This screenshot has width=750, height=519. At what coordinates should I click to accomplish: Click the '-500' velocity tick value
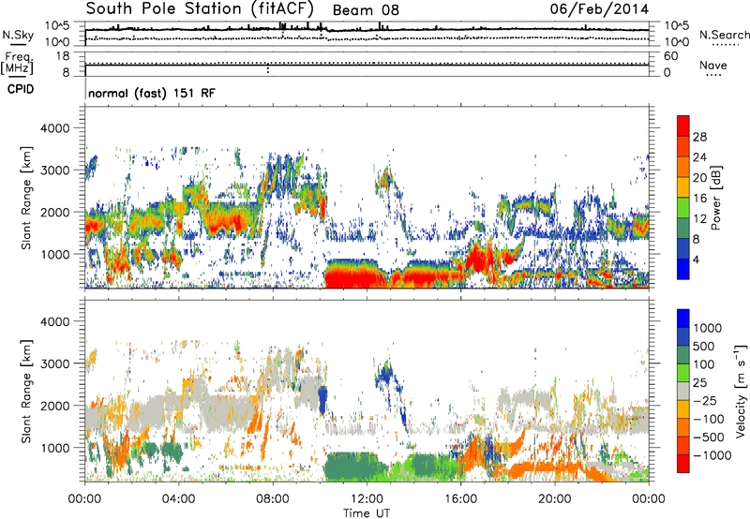pyautogui.click(x=708, y=437)
